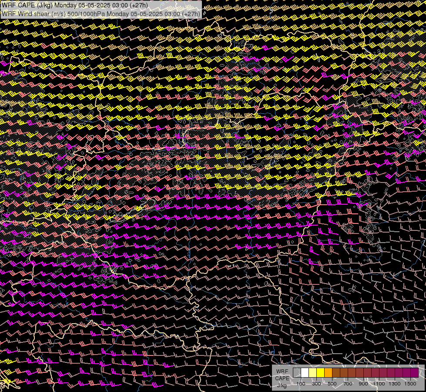Viewport: 426px width, 392px height.
Task: Click the transparent gray first legend swatch
Action: (297, 373)
